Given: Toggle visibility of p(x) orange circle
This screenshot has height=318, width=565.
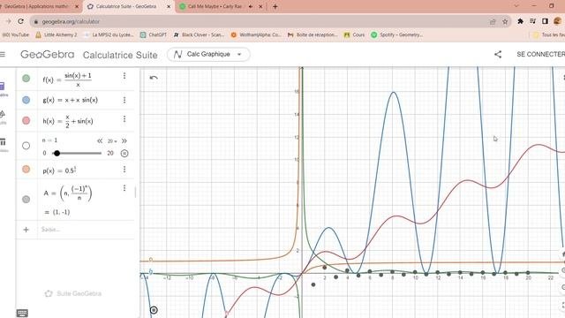Looking at the screenshot, I should pos(26,169).
